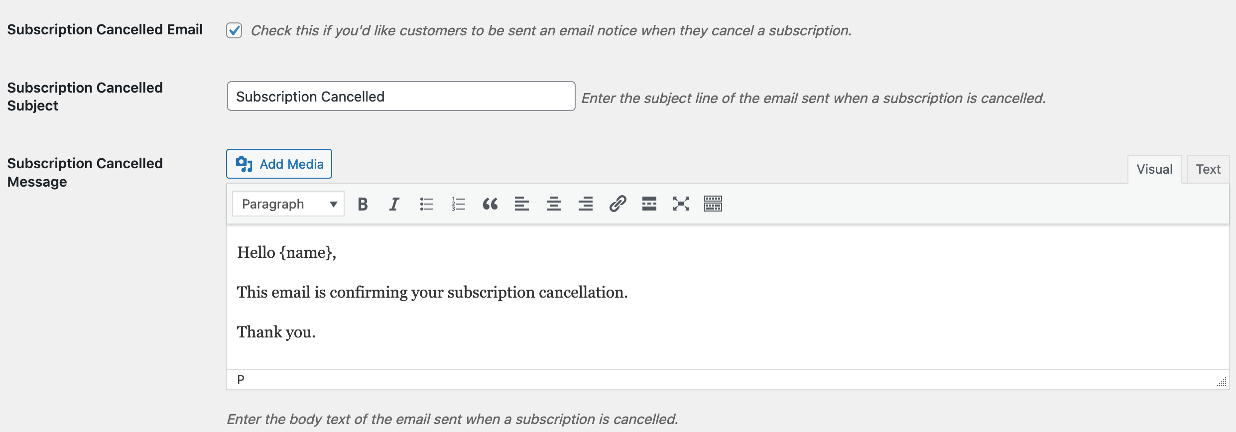The height and width of the screenshot is (432, 1236).
Task: Align text center
Action: (554, 204)
